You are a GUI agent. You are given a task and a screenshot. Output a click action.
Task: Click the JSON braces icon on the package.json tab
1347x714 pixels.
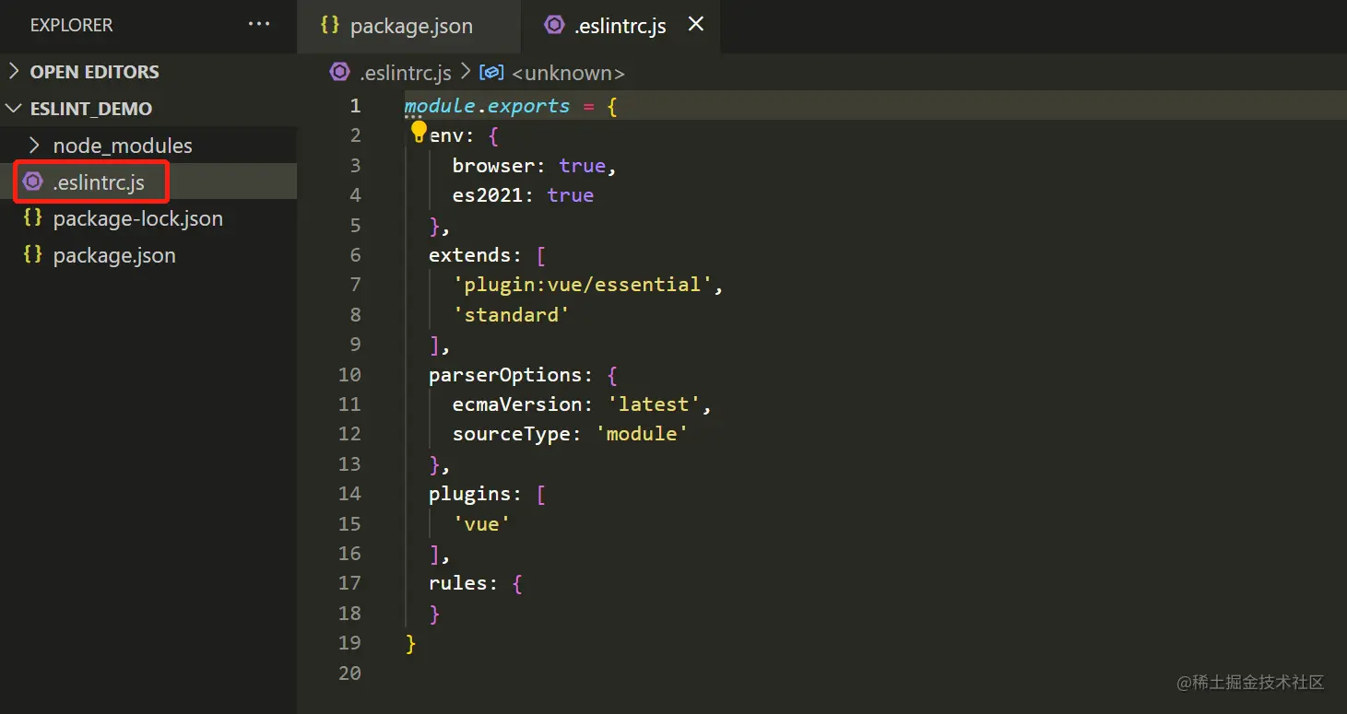coord(330,25)
